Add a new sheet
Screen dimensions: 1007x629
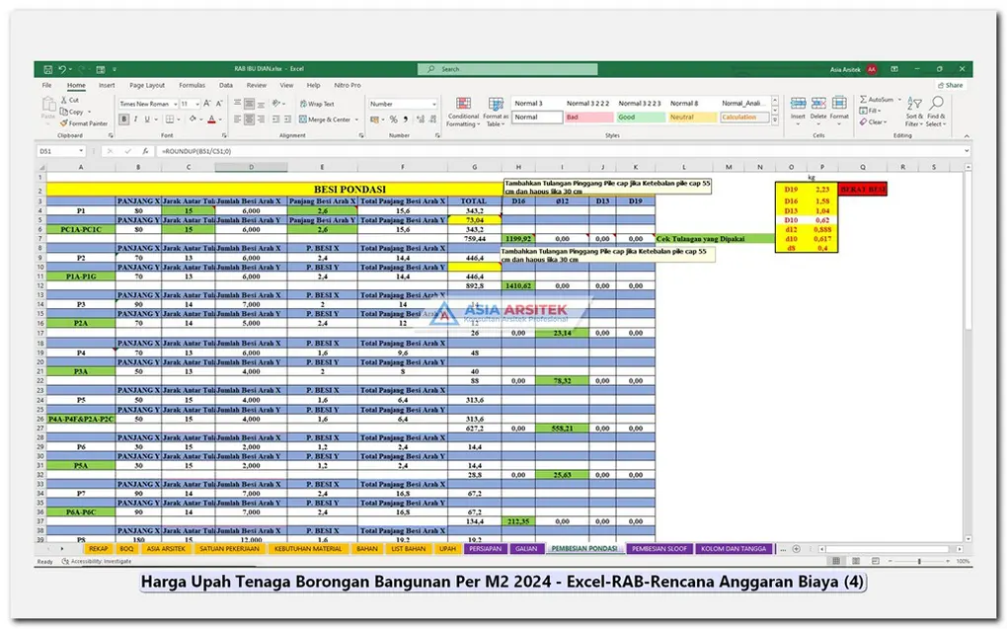point(797,549)
